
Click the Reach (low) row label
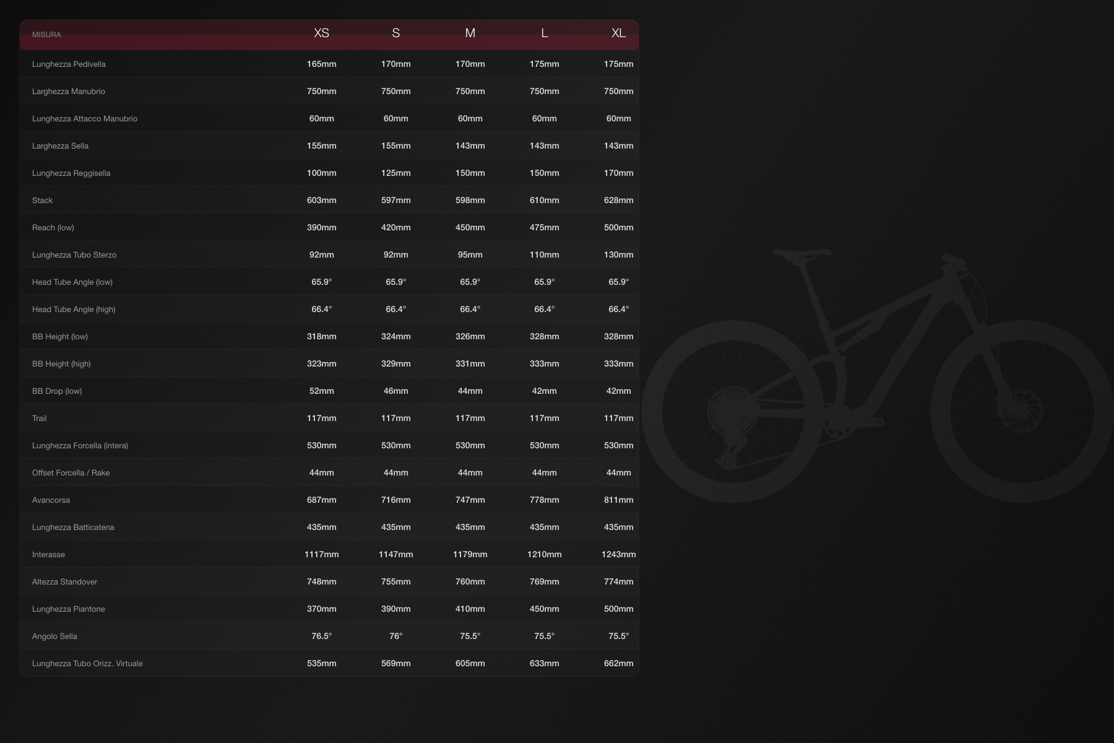(x=53, y=227)
